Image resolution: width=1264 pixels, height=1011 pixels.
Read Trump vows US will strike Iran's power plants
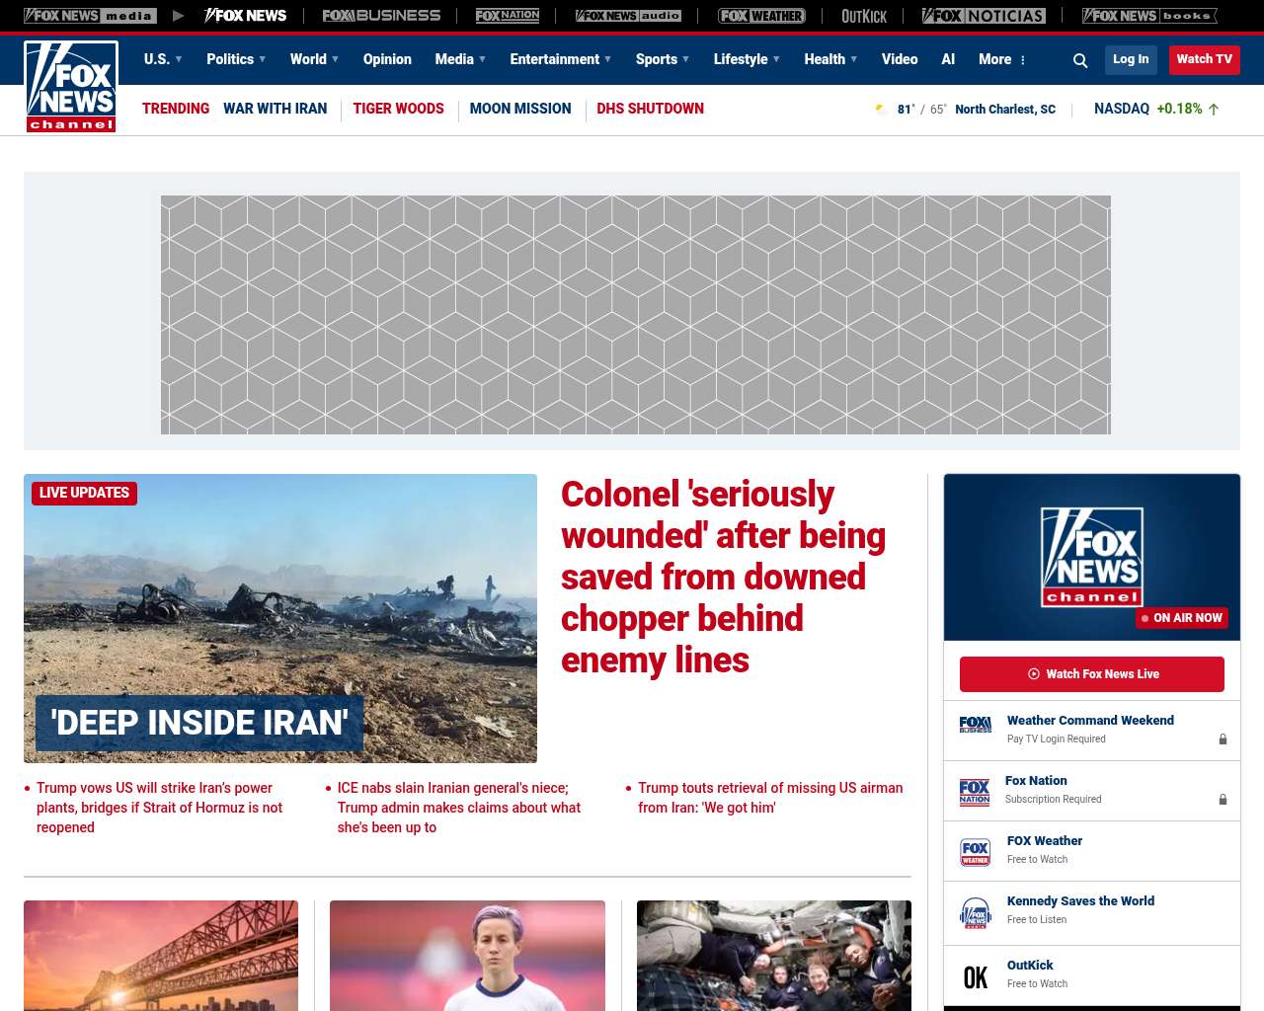[160, 808]
